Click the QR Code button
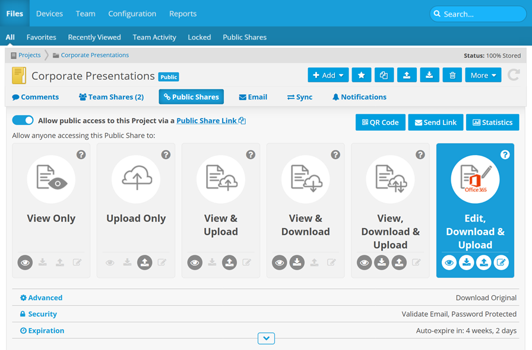 coord(381,123)
